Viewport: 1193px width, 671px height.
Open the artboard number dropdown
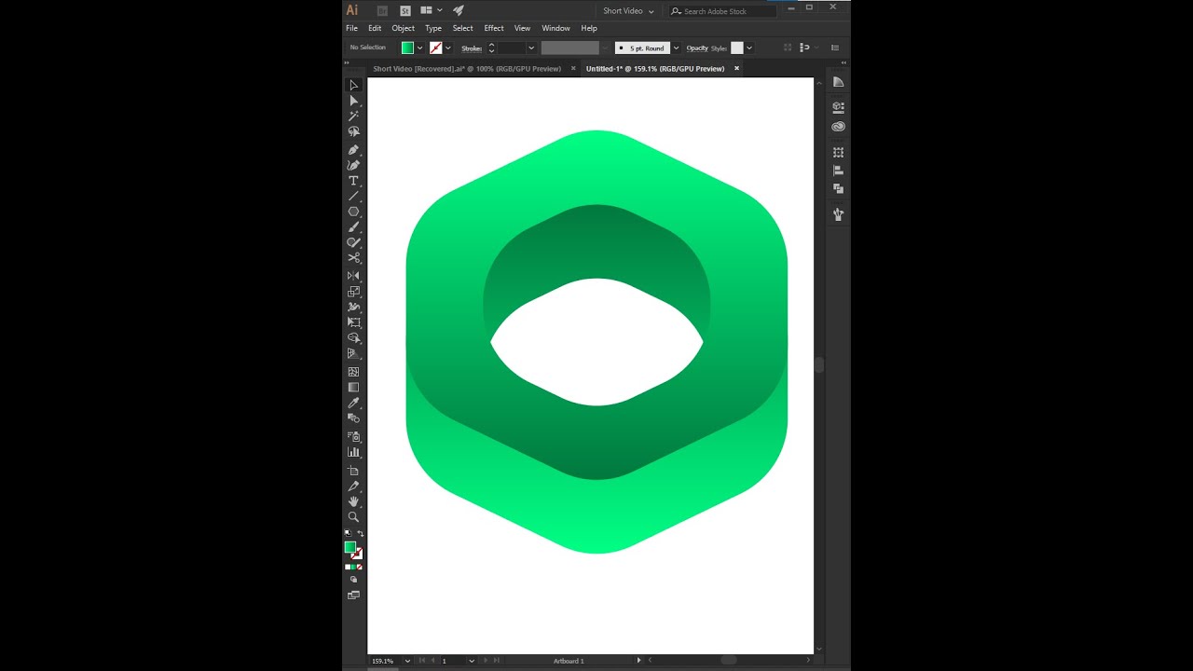pos(471,661)
